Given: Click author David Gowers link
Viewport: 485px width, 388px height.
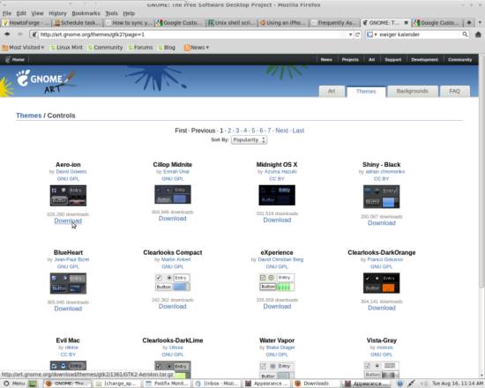Looking at the screenshot, I should [x=71, y=171].
